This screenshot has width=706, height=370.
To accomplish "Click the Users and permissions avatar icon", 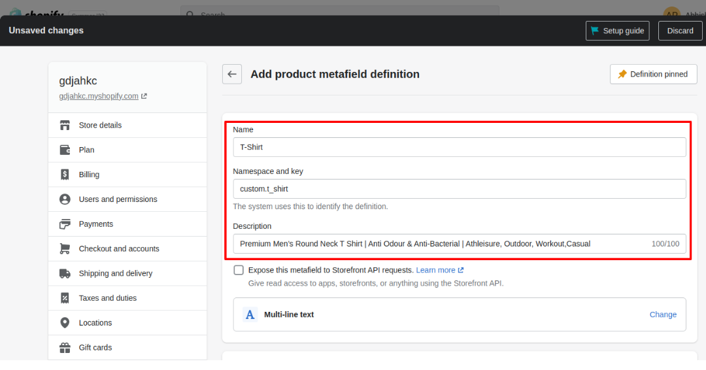I will (x=65, y=199).
